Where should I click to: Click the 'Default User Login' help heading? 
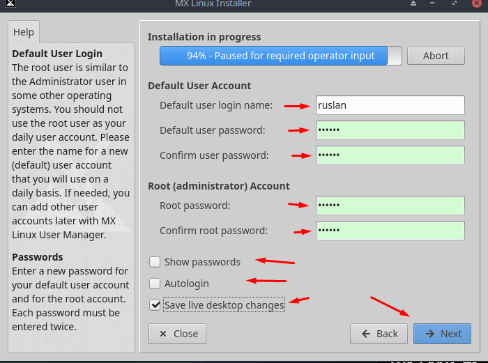[x=57, y=54]
